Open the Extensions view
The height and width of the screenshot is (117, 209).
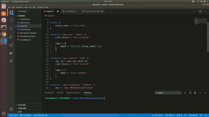coord(11,45)
